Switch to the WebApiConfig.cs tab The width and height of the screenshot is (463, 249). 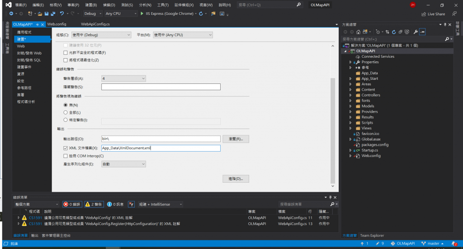[95, 24]
